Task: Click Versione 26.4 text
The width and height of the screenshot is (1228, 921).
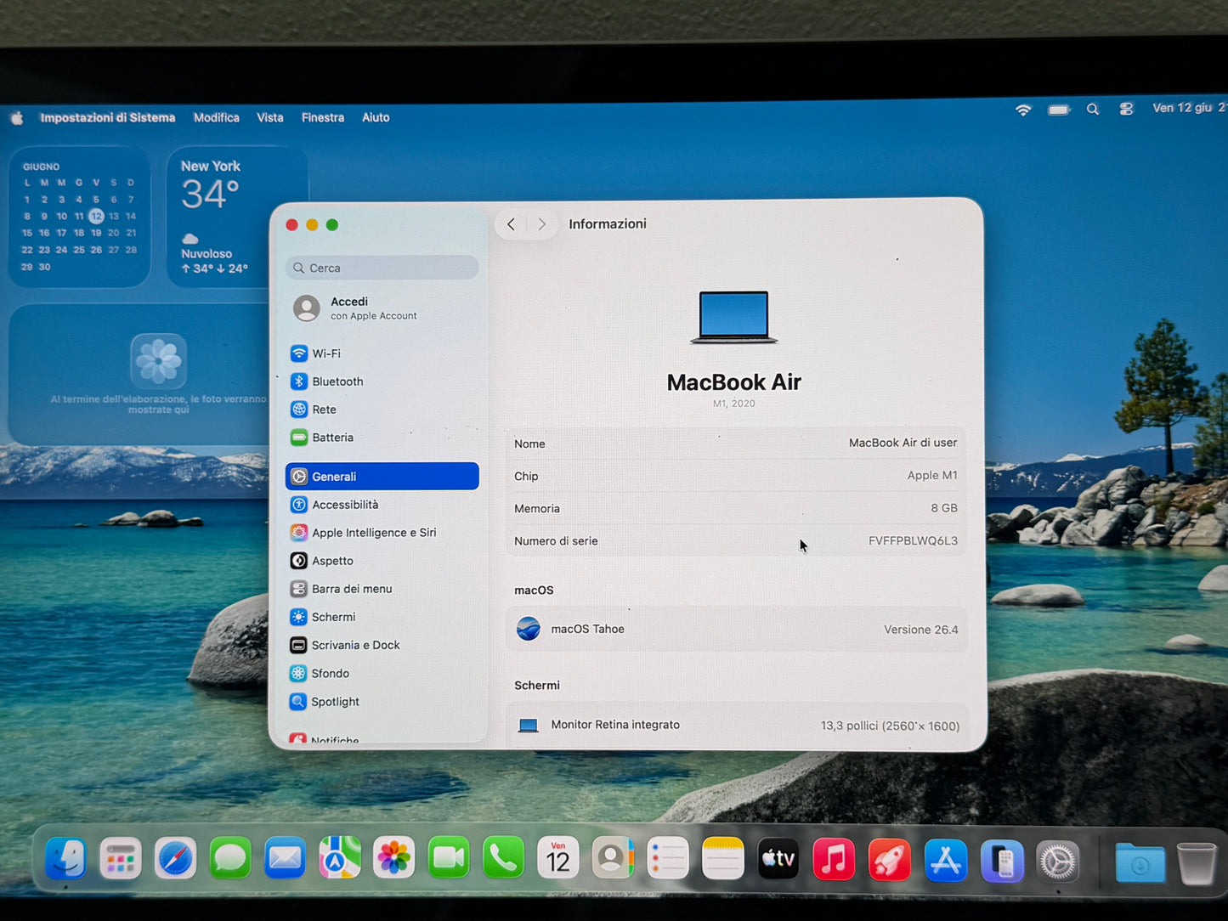Action: (x=920, y=630)
